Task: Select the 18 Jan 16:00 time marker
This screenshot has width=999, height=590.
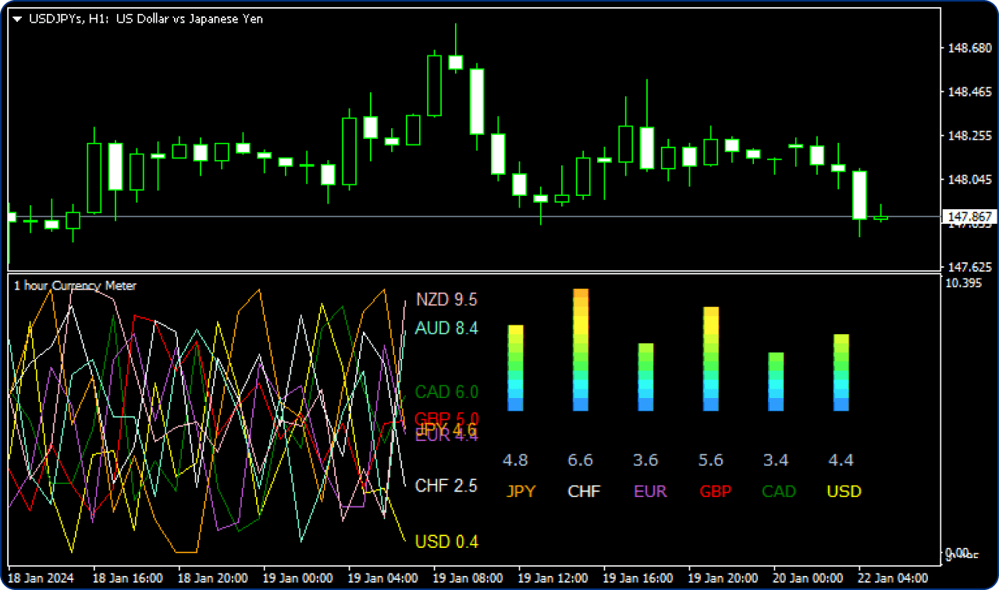Action: [126, 578]
